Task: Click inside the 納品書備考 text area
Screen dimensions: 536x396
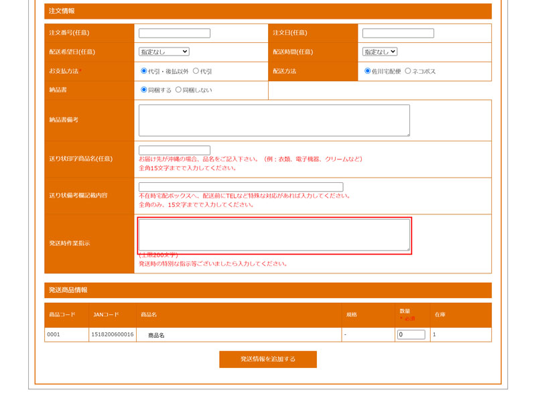Action: click(274, 120)
